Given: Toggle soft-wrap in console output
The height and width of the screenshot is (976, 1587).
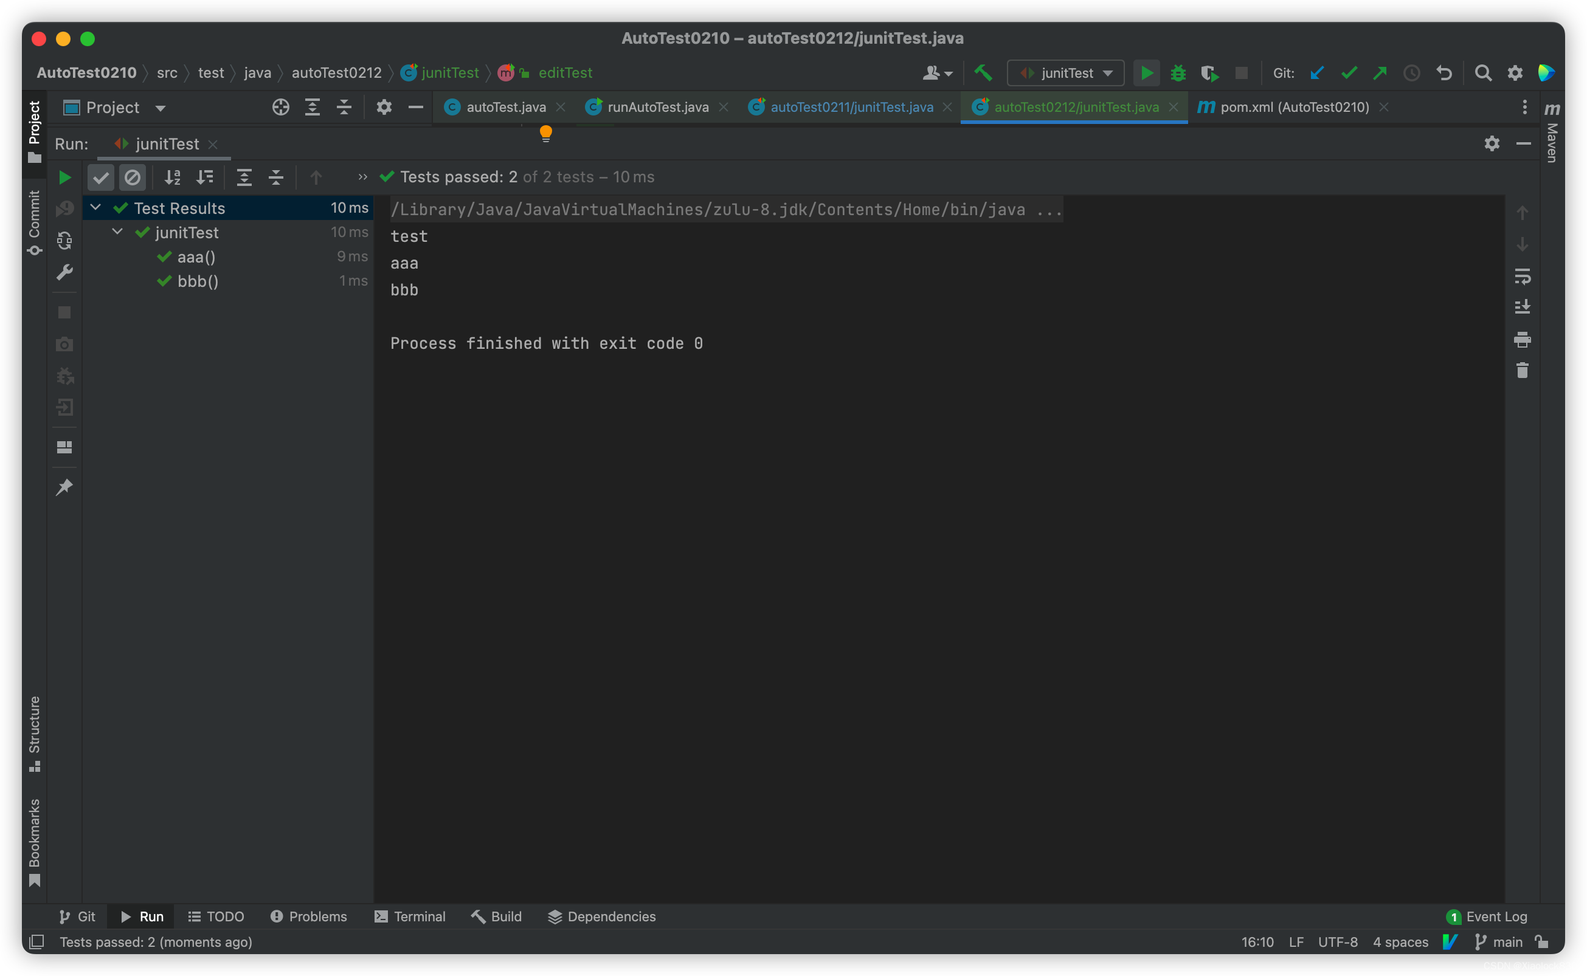Looking at the screenshot, I should (x=1522, y=277).
